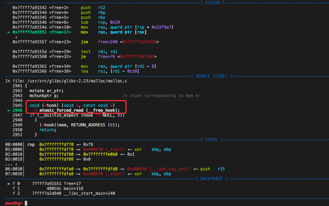Click source line number 2941
This screenshot has height=206, width=329.
(x=17, y=86)
